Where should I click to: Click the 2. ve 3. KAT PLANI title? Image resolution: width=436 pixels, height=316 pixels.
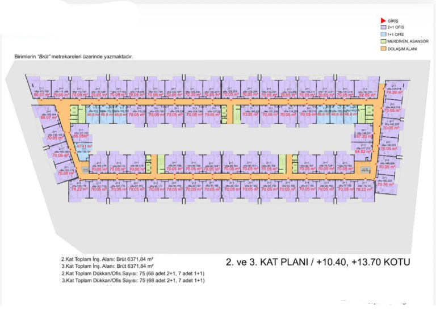pos(317,262)
